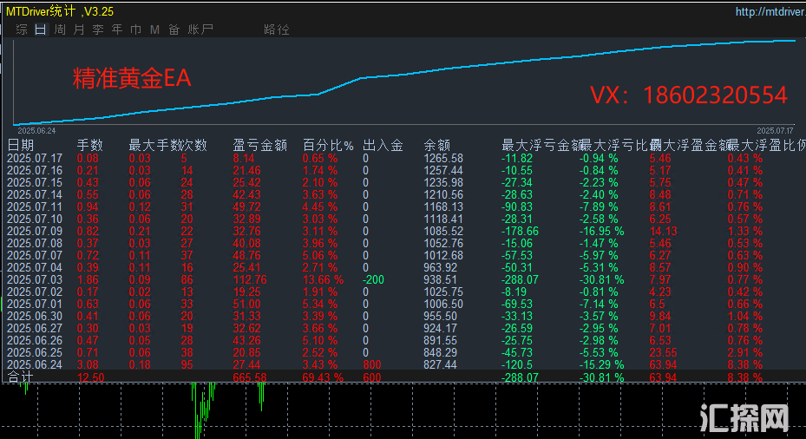The width and height of the screenshot is (806, 439).
Task: Select the 2025.07.01 date row
Action: tap(35, 305)
